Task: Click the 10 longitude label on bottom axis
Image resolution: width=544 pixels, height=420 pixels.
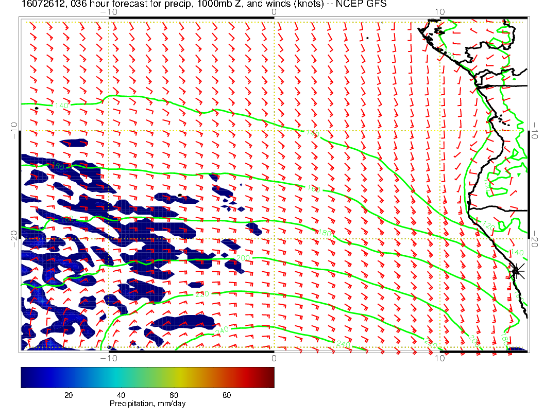Action: click(x=439, y=358)
